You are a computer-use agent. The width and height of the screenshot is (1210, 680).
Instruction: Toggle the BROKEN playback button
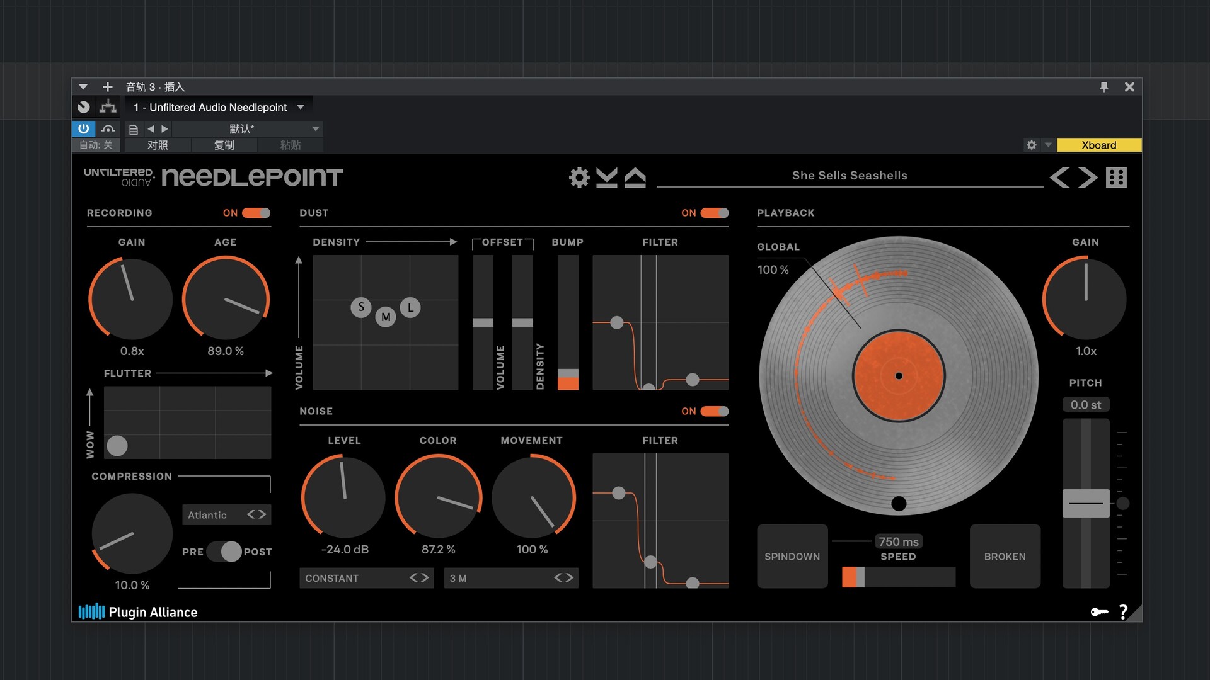coord(1005,557)
